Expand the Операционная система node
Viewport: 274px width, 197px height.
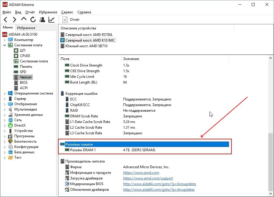(x=4, y=94)
